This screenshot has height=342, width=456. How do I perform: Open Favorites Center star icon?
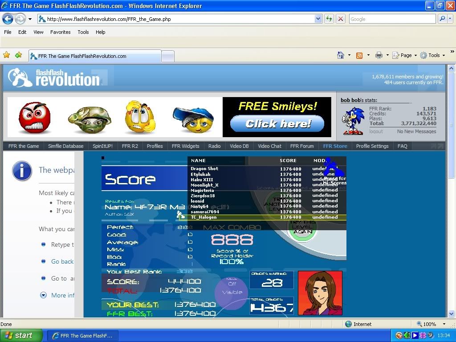[x=6, y=55]
